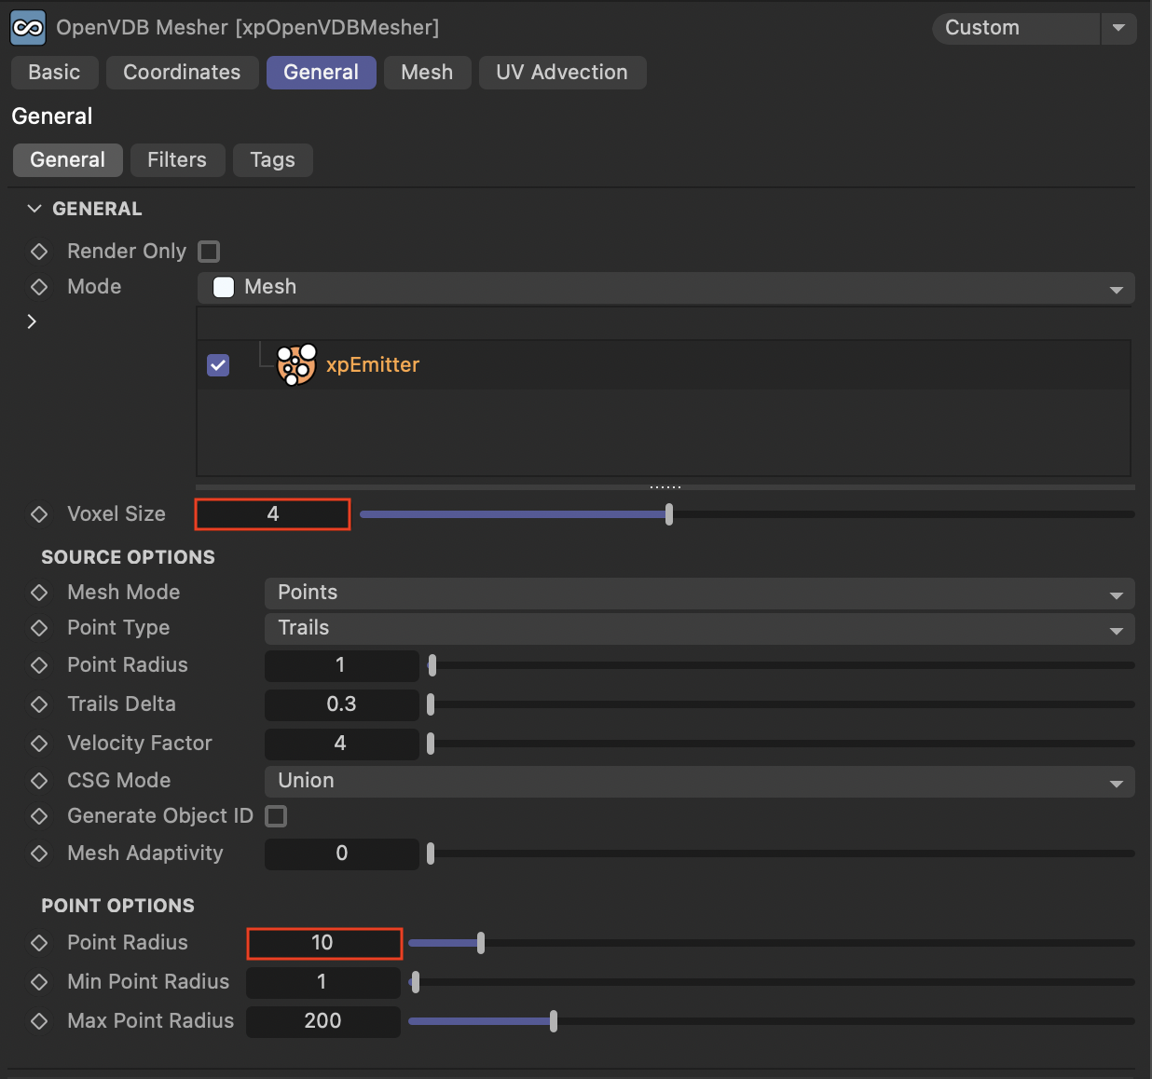Click keyframe diamond next to Mesh Adaptivity
This screenshot has height=1079, width=1152.
pos(39,854)
